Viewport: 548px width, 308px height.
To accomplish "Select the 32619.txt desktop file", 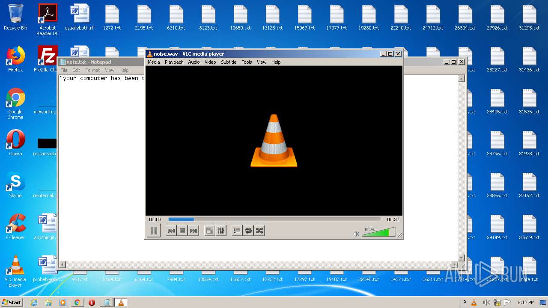I will 529,227.
